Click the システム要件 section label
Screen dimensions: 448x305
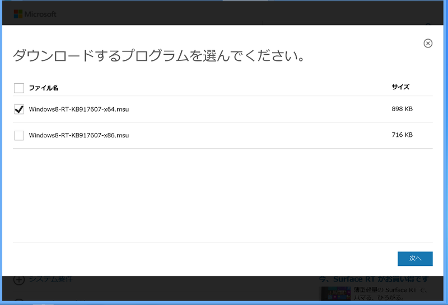coord(50,279)
